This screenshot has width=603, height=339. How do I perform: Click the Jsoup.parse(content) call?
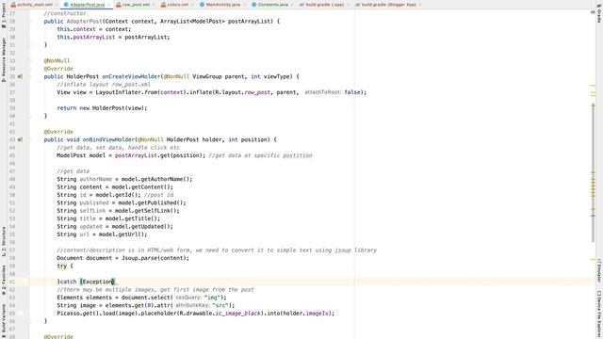[155, 258]
